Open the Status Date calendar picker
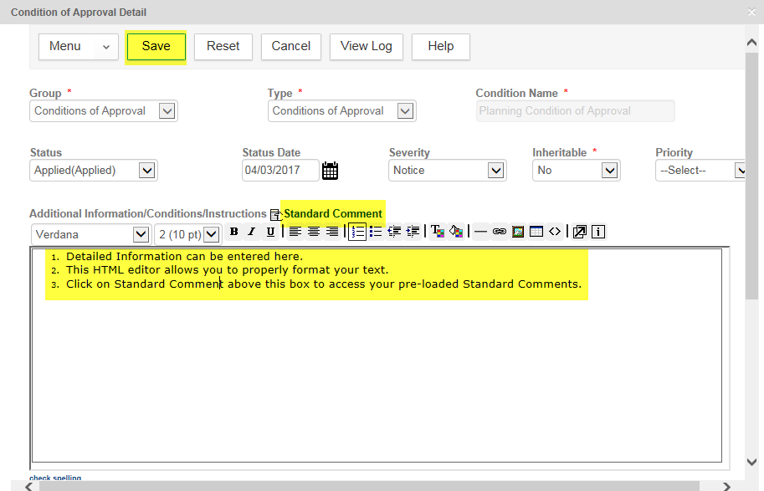This screenshot has height=491, width=764. click(x=331, y=171)
